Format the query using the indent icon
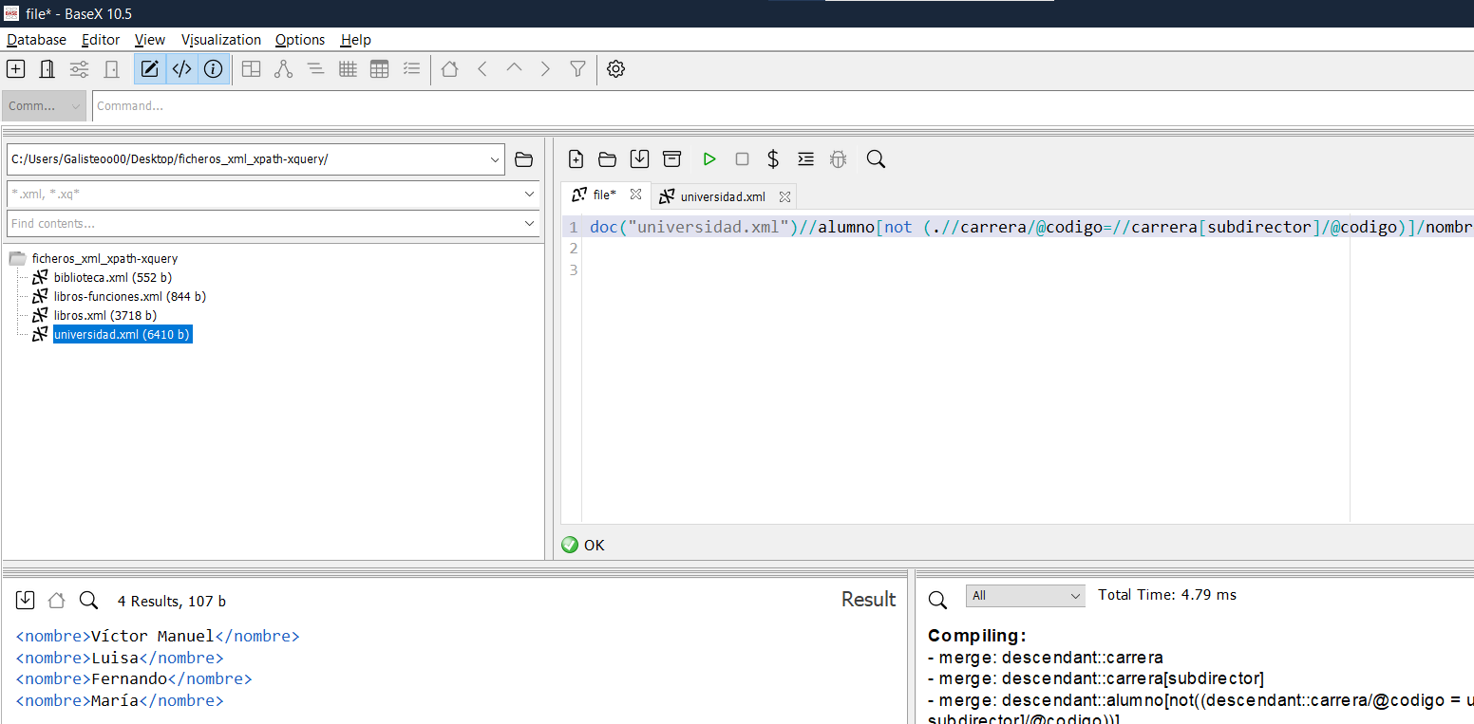 (x=805, y=158)
